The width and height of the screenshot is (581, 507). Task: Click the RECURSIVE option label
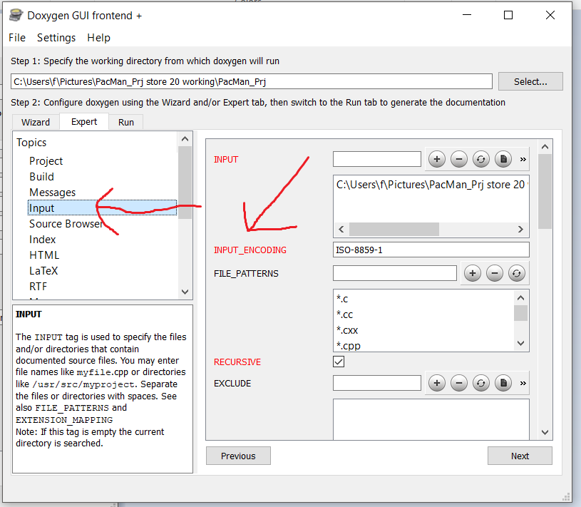(237, 362)
